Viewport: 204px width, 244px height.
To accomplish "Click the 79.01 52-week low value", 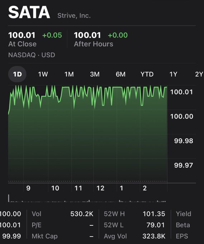I will (x=156, y=225).
